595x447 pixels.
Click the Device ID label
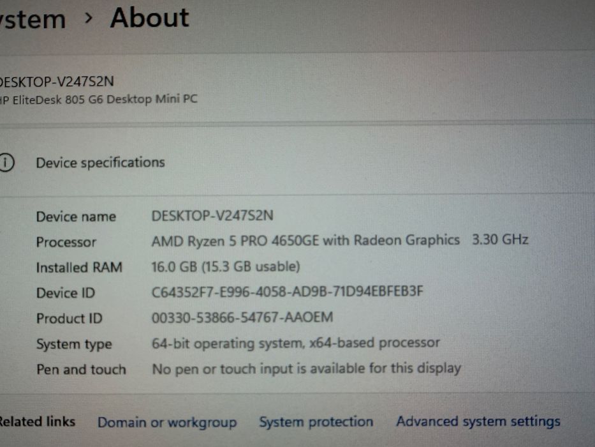click(x=65, y=293)
